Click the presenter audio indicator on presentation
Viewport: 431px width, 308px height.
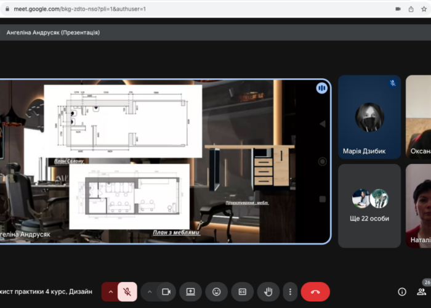tap(321, 88)
